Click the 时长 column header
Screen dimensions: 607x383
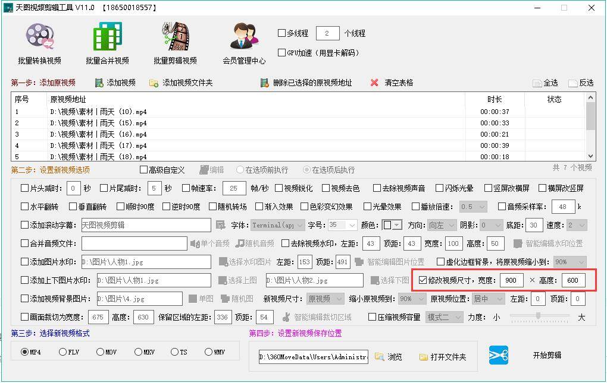click(x=495, y=99)
